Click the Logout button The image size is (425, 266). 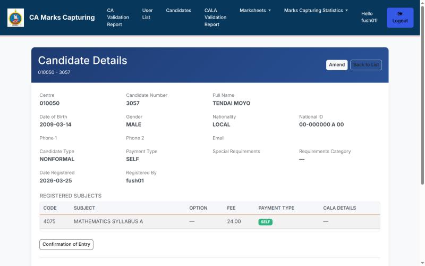400,18
